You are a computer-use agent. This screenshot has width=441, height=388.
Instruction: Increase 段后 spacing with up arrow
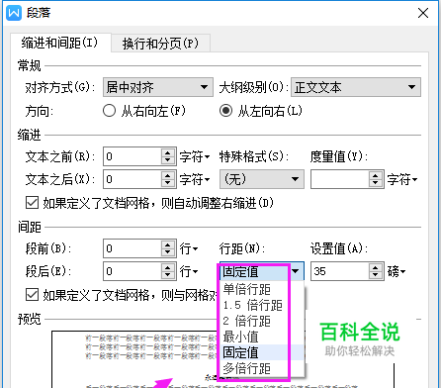(168, 267)
